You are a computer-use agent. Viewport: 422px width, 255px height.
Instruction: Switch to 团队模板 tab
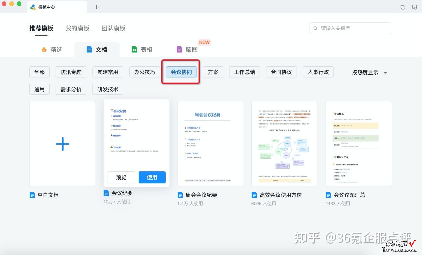point(113,28)
